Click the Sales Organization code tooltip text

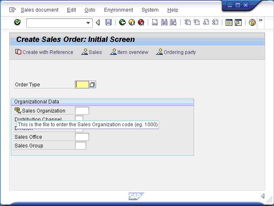tap(88, 125)
